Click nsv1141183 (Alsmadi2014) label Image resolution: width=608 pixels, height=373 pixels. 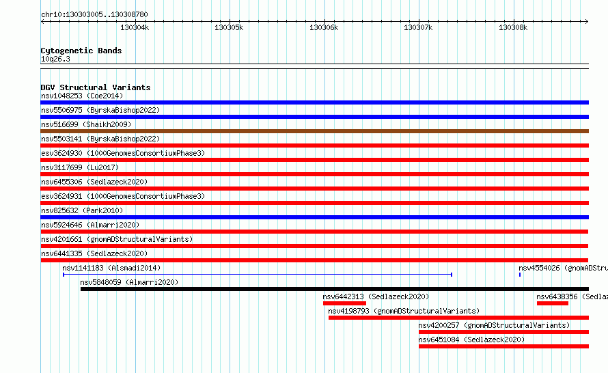[x=111, y=268]
